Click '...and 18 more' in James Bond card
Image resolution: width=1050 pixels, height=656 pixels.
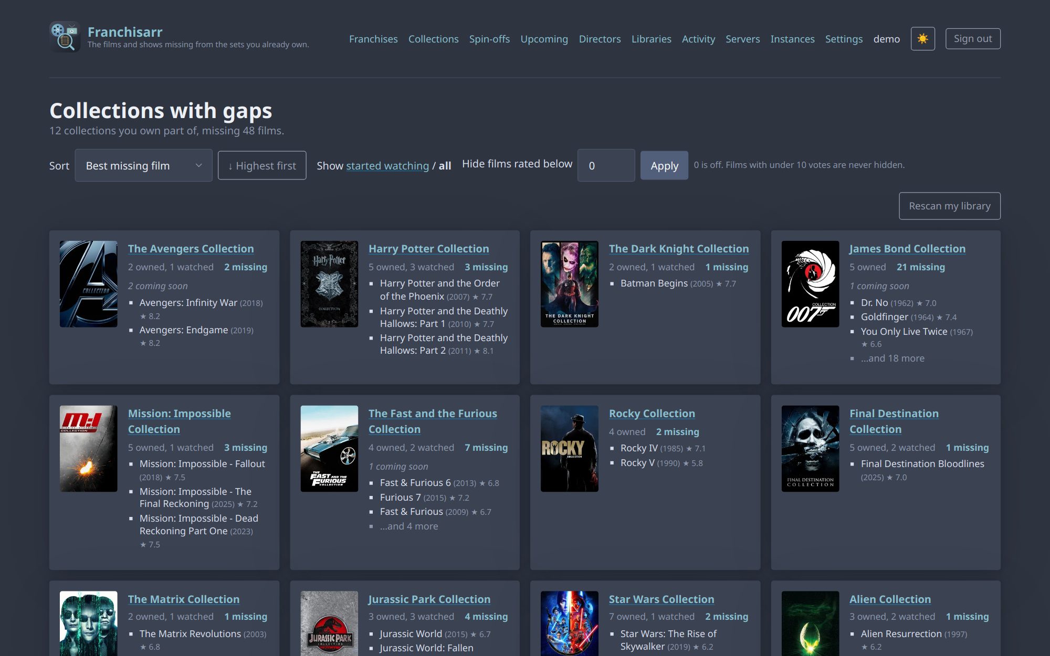(892, 358)
